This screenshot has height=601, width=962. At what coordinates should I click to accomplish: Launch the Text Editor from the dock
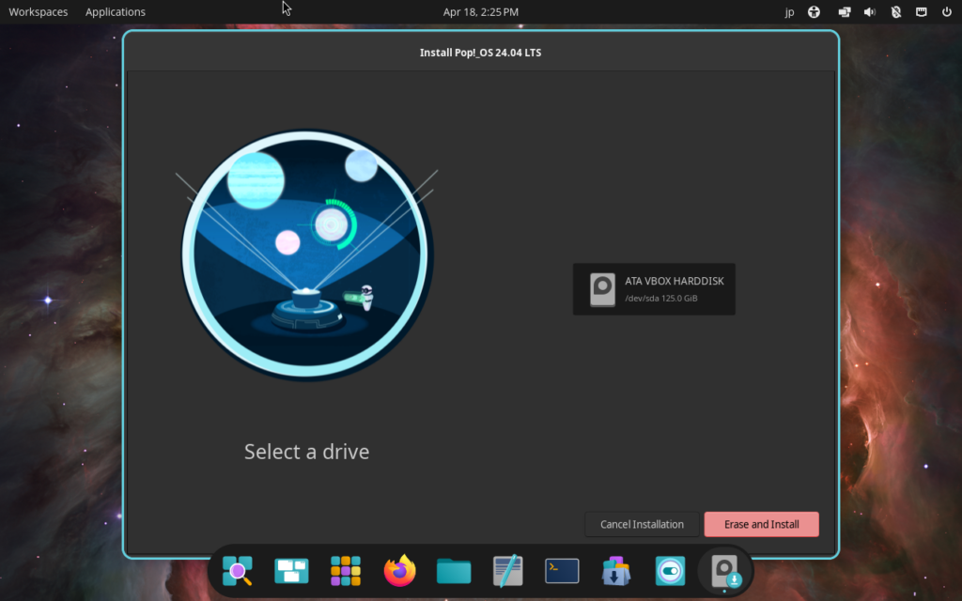click(508, 570)
